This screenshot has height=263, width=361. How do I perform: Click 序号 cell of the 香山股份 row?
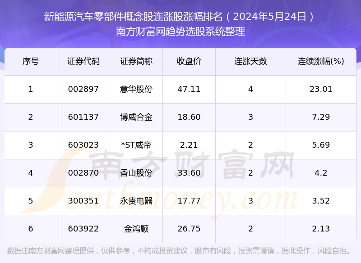click(31, 173)
